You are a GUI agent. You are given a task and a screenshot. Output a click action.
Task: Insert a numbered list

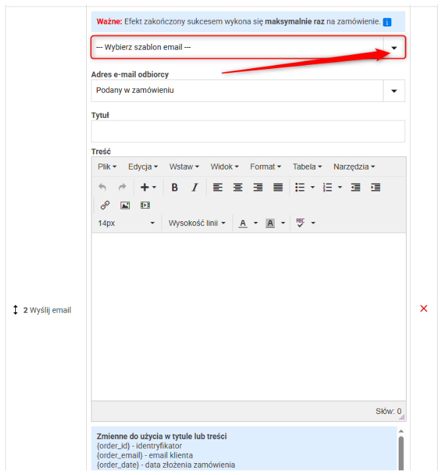pos(327,187)
